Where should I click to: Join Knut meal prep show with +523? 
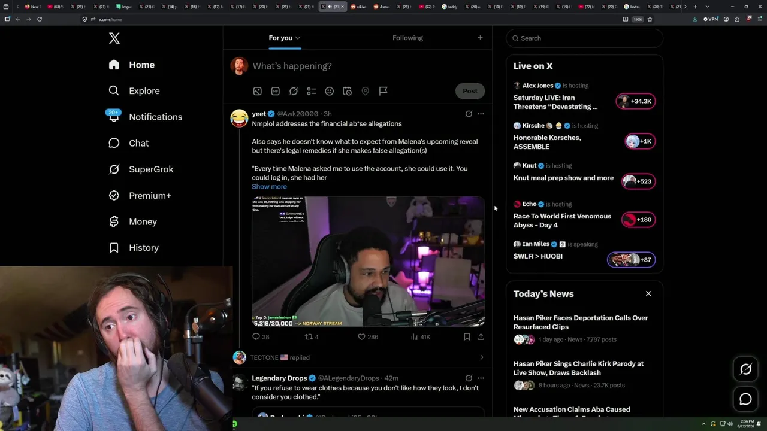pyautogui.click(x=638, y=181)
